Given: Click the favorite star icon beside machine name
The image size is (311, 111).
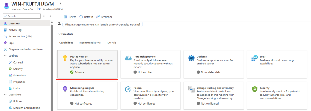Looking at the screenshot, I should click(61, 4).
